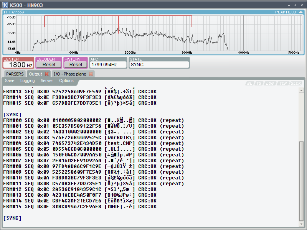Click the TS status icon
The height and width of the screenshot is (230, 307).
coord(259,83)
